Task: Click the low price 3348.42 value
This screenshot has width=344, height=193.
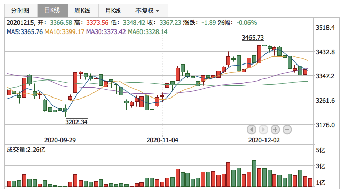Action: pyautogui.click(x=134, y=23)
